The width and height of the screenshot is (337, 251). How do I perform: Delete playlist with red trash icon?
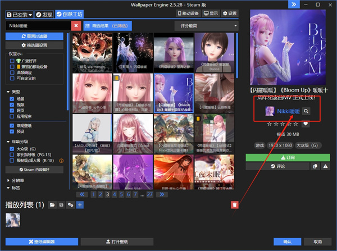(x=234, y=205)
